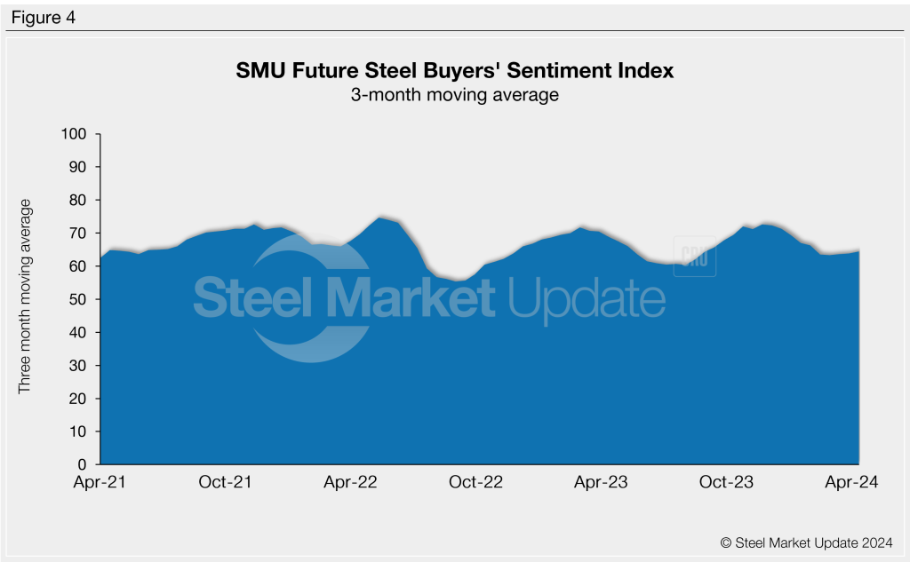Click the copyright notice "© Steel Market Update 2024"
This screenshot has width=910, height=562.
pos(806,542)
